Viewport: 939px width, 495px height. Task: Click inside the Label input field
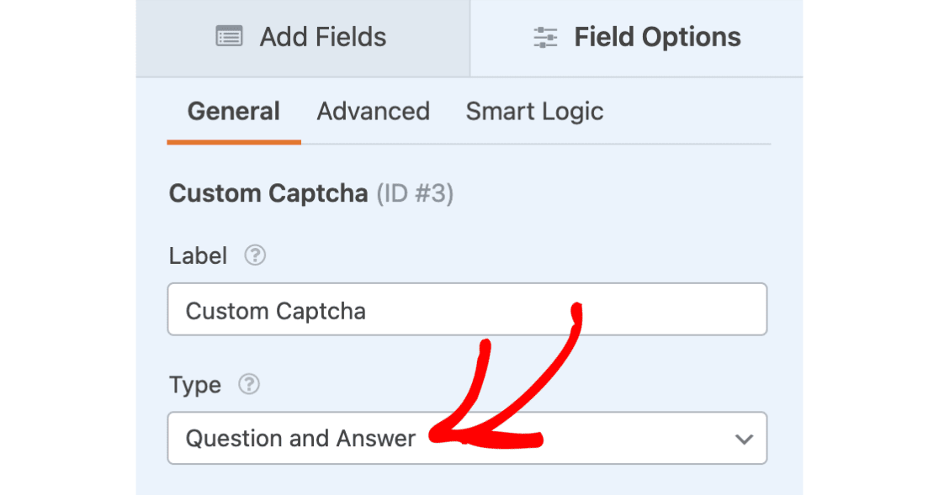(467, 310)
